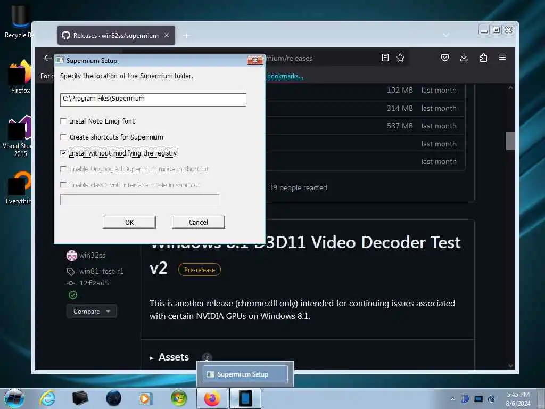Screen dimensions: 545x409
Task: Close the Releases win32ss/supermium tab
Action: point(167,35)
